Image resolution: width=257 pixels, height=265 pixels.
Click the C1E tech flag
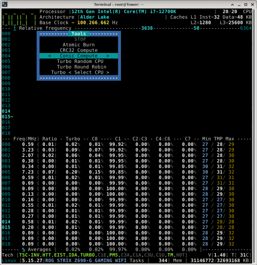pos(102,255)
